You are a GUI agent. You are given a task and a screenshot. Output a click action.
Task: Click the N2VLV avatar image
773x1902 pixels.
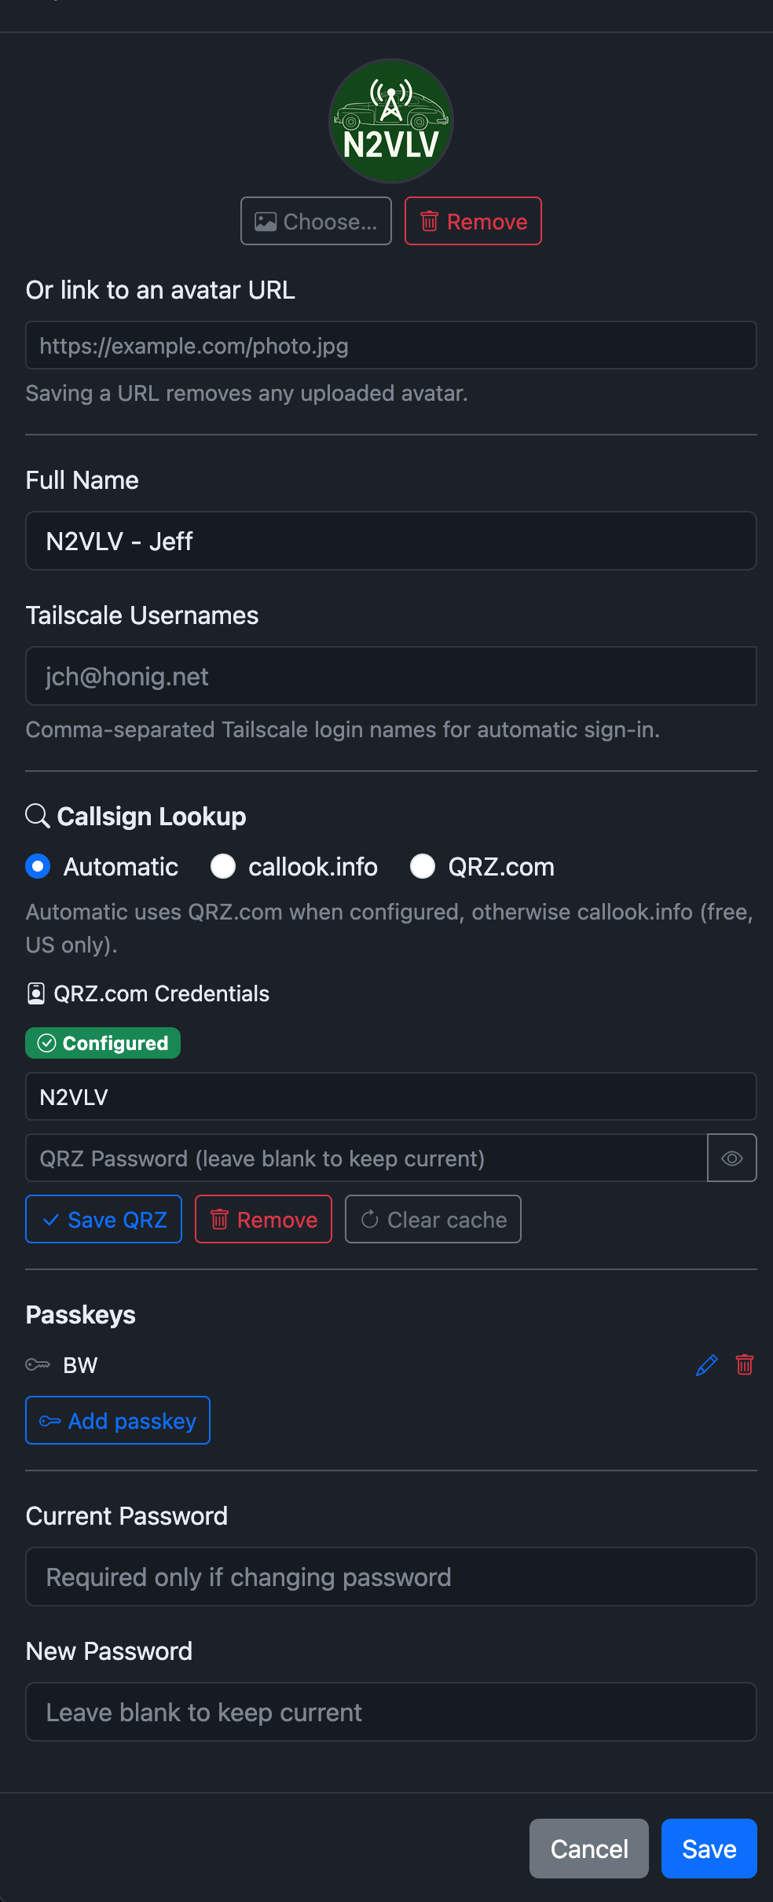[x=391, y=121]
